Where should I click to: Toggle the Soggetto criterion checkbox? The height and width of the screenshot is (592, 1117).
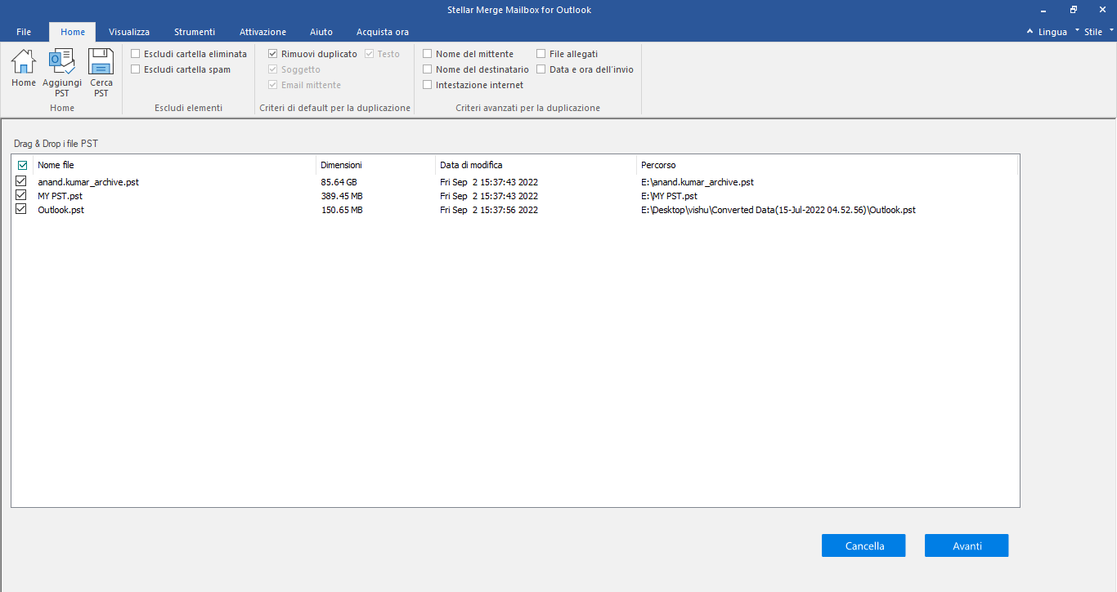pyautogui.click(x=273, y=69)
